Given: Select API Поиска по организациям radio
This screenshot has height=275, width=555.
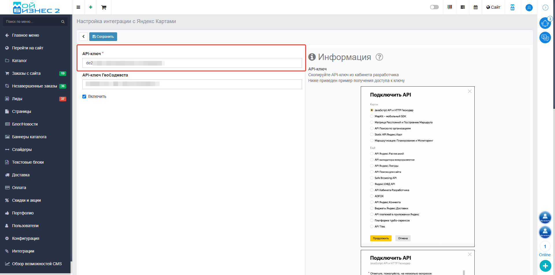Looking at the screenshot, I should (x=372, y=128).
